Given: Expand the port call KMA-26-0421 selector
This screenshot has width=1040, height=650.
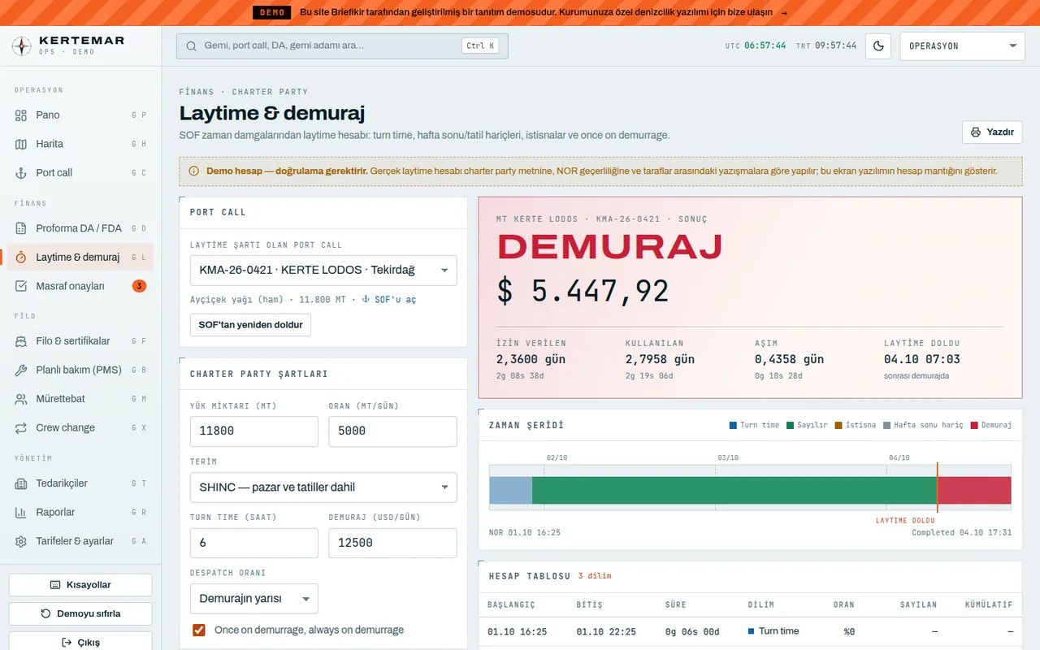Looking at the screenshot, I should point(323,271).
